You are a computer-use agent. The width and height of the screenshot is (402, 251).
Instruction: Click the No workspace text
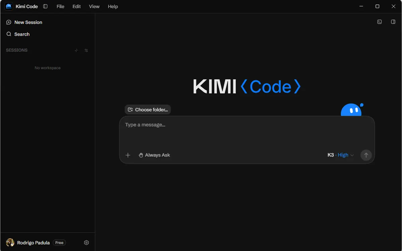[x=48, y=68]
